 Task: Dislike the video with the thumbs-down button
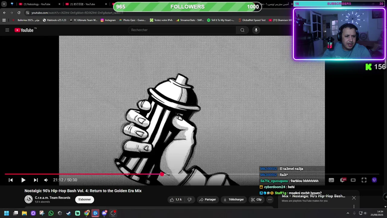coord(190,200)
